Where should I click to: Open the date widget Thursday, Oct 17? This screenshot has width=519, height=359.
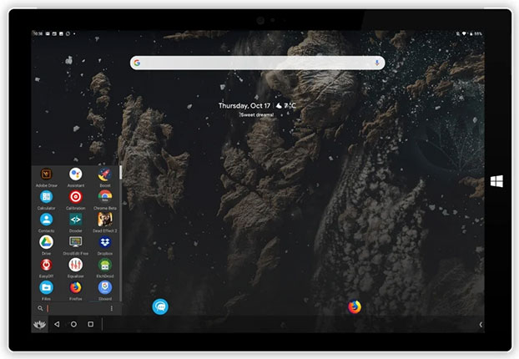click(x=244, y=106)
